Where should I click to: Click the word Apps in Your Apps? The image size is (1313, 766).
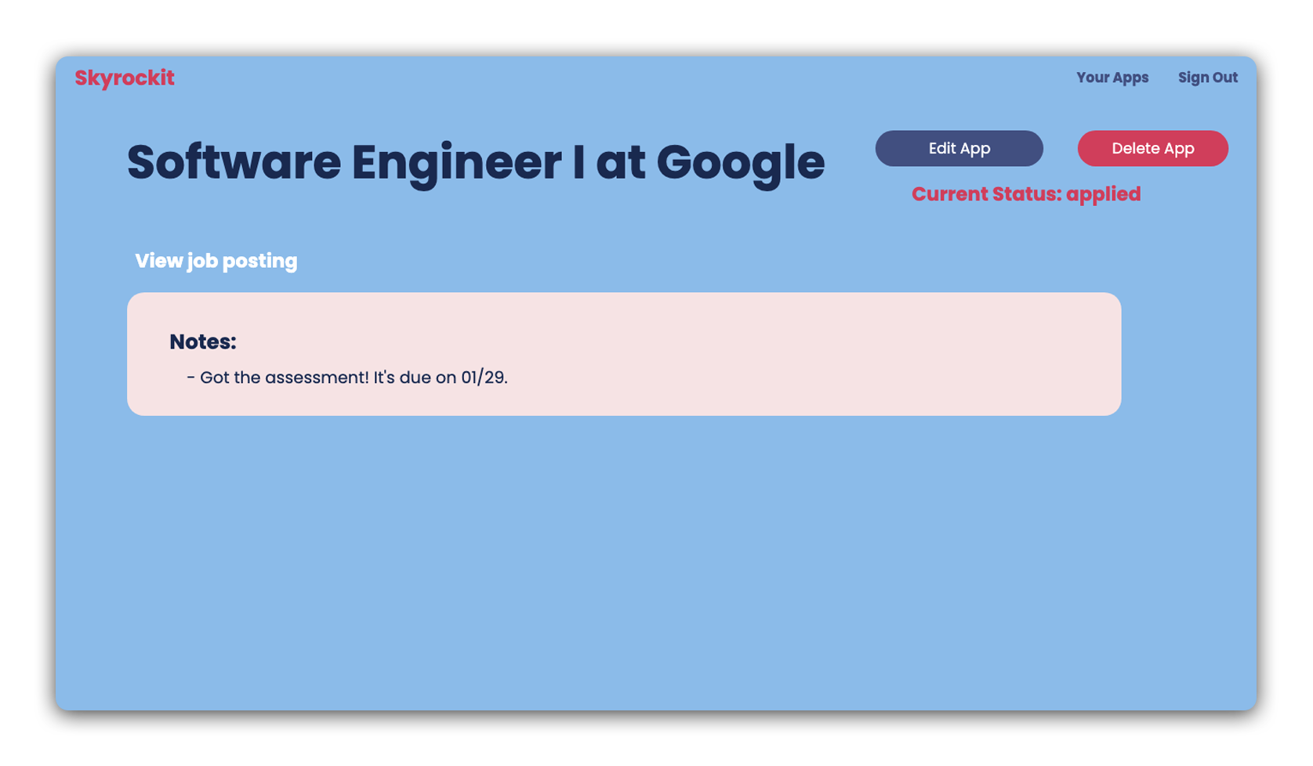coord(1130,78)
